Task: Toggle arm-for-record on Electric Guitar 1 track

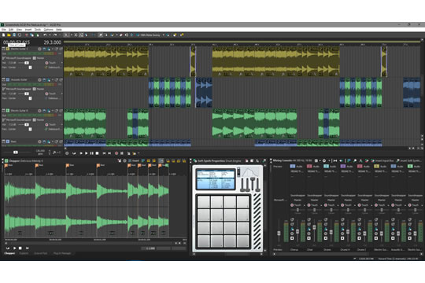Action: pos(39,49)
